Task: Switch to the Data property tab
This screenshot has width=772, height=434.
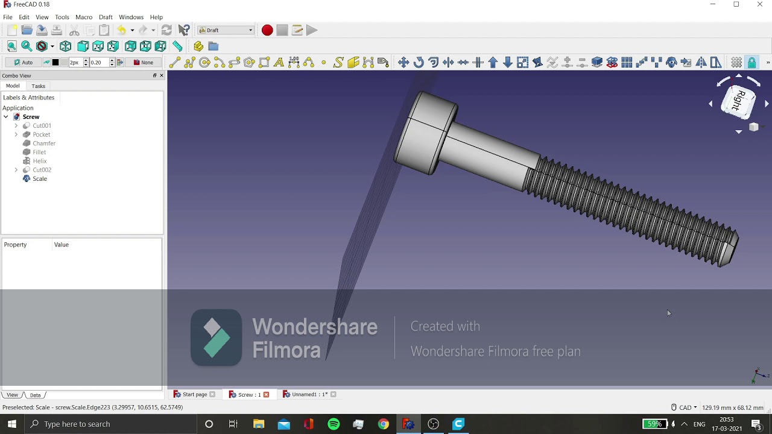Action: (35, 395)
